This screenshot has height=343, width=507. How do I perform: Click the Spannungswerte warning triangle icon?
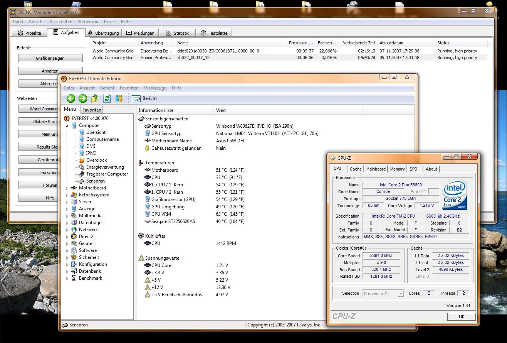tap(141, 258)
